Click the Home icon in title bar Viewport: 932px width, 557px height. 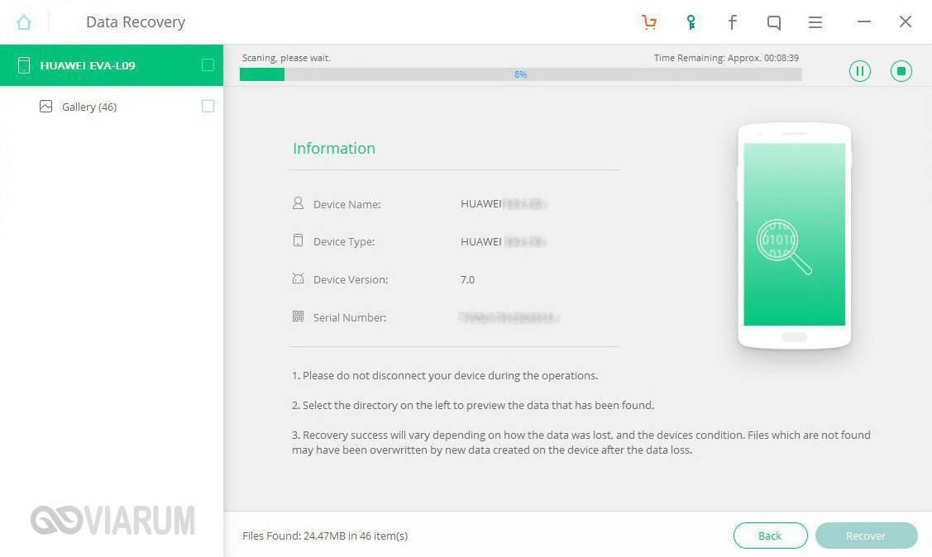pos(24,22)
